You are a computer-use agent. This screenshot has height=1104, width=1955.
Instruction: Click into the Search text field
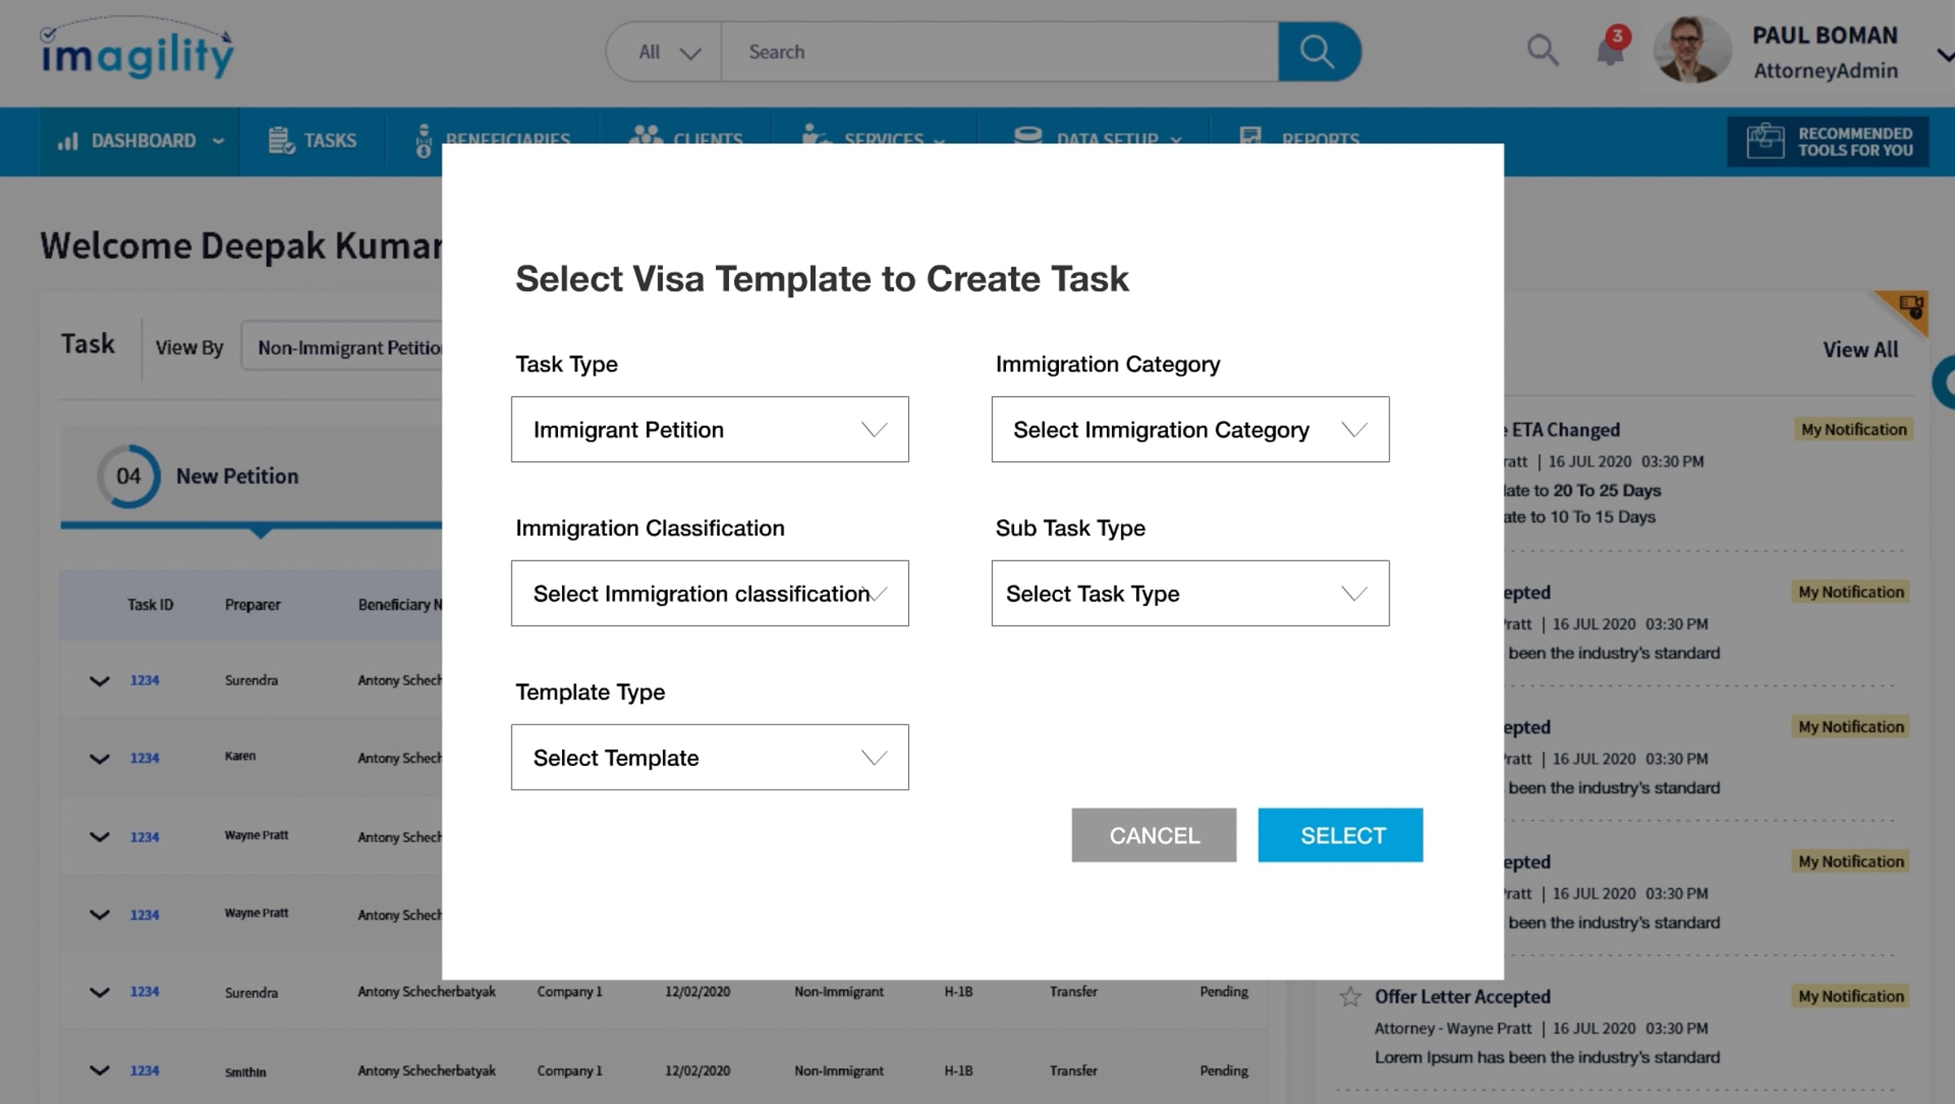(x=998, y=52)
